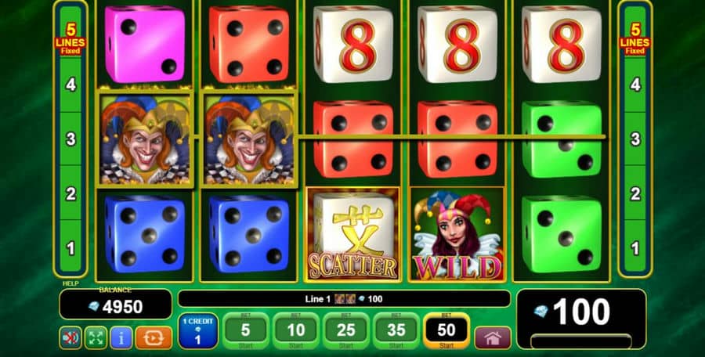This screenshot has width=705, height=357.
Task: Click the win amount display 100
Action: coord(581,312)
